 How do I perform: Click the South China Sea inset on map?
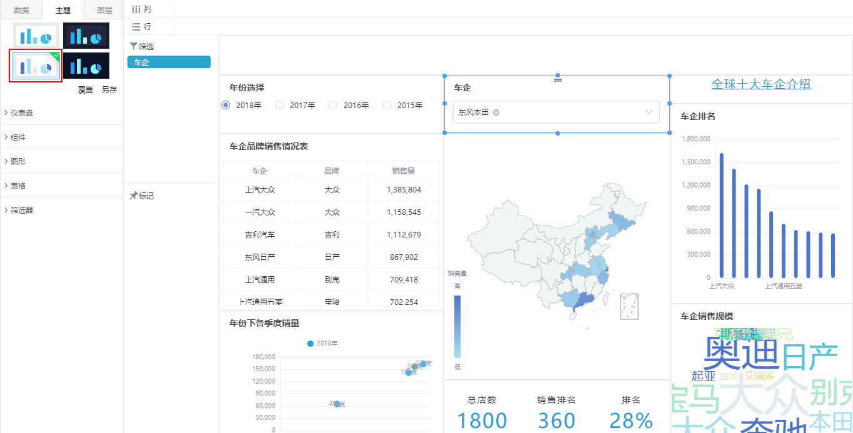tap(629, 306)
